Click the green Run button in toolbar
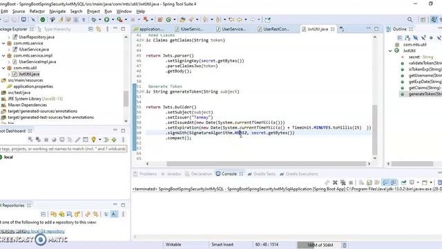This screenshot has height=249, width=442. coord(106,19)
